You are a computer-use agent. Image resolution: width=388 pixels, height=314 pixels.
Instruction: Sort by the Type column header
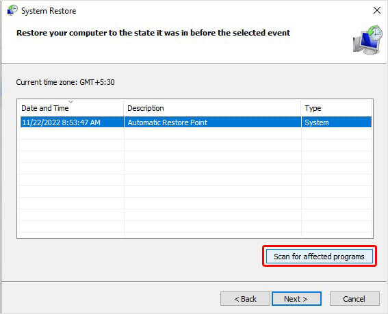point(313,108)
